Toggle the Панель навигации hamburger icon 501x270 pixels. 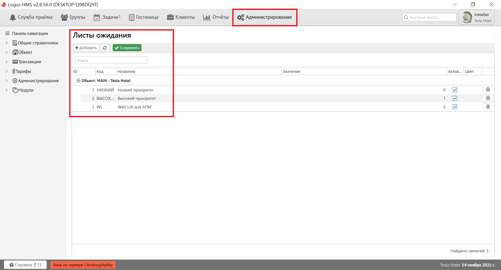[x=8, y=33]
